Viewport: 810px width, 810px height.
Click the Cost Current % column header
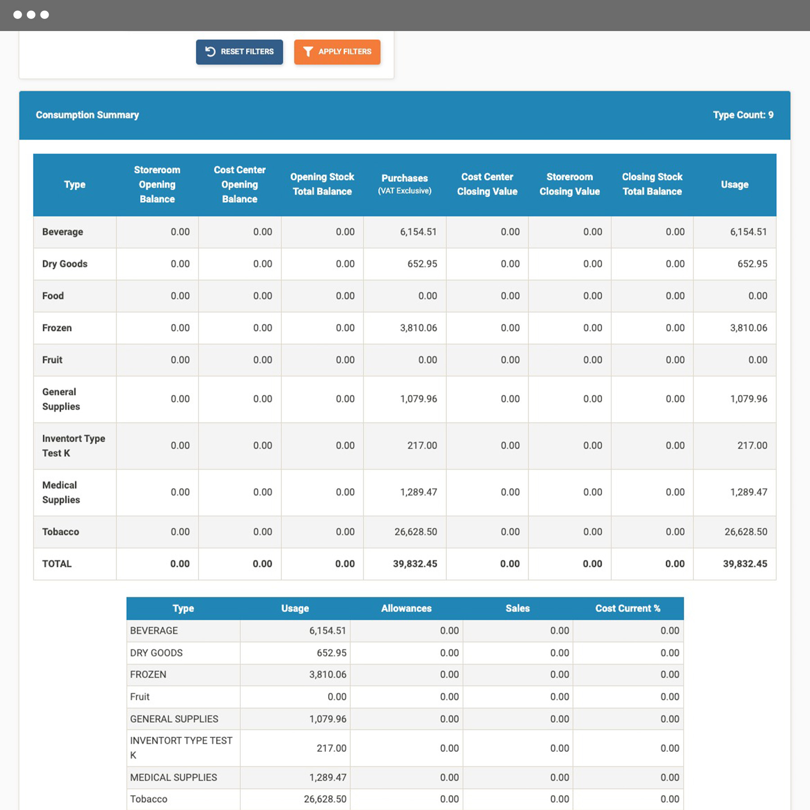click(x=628, y=608)
